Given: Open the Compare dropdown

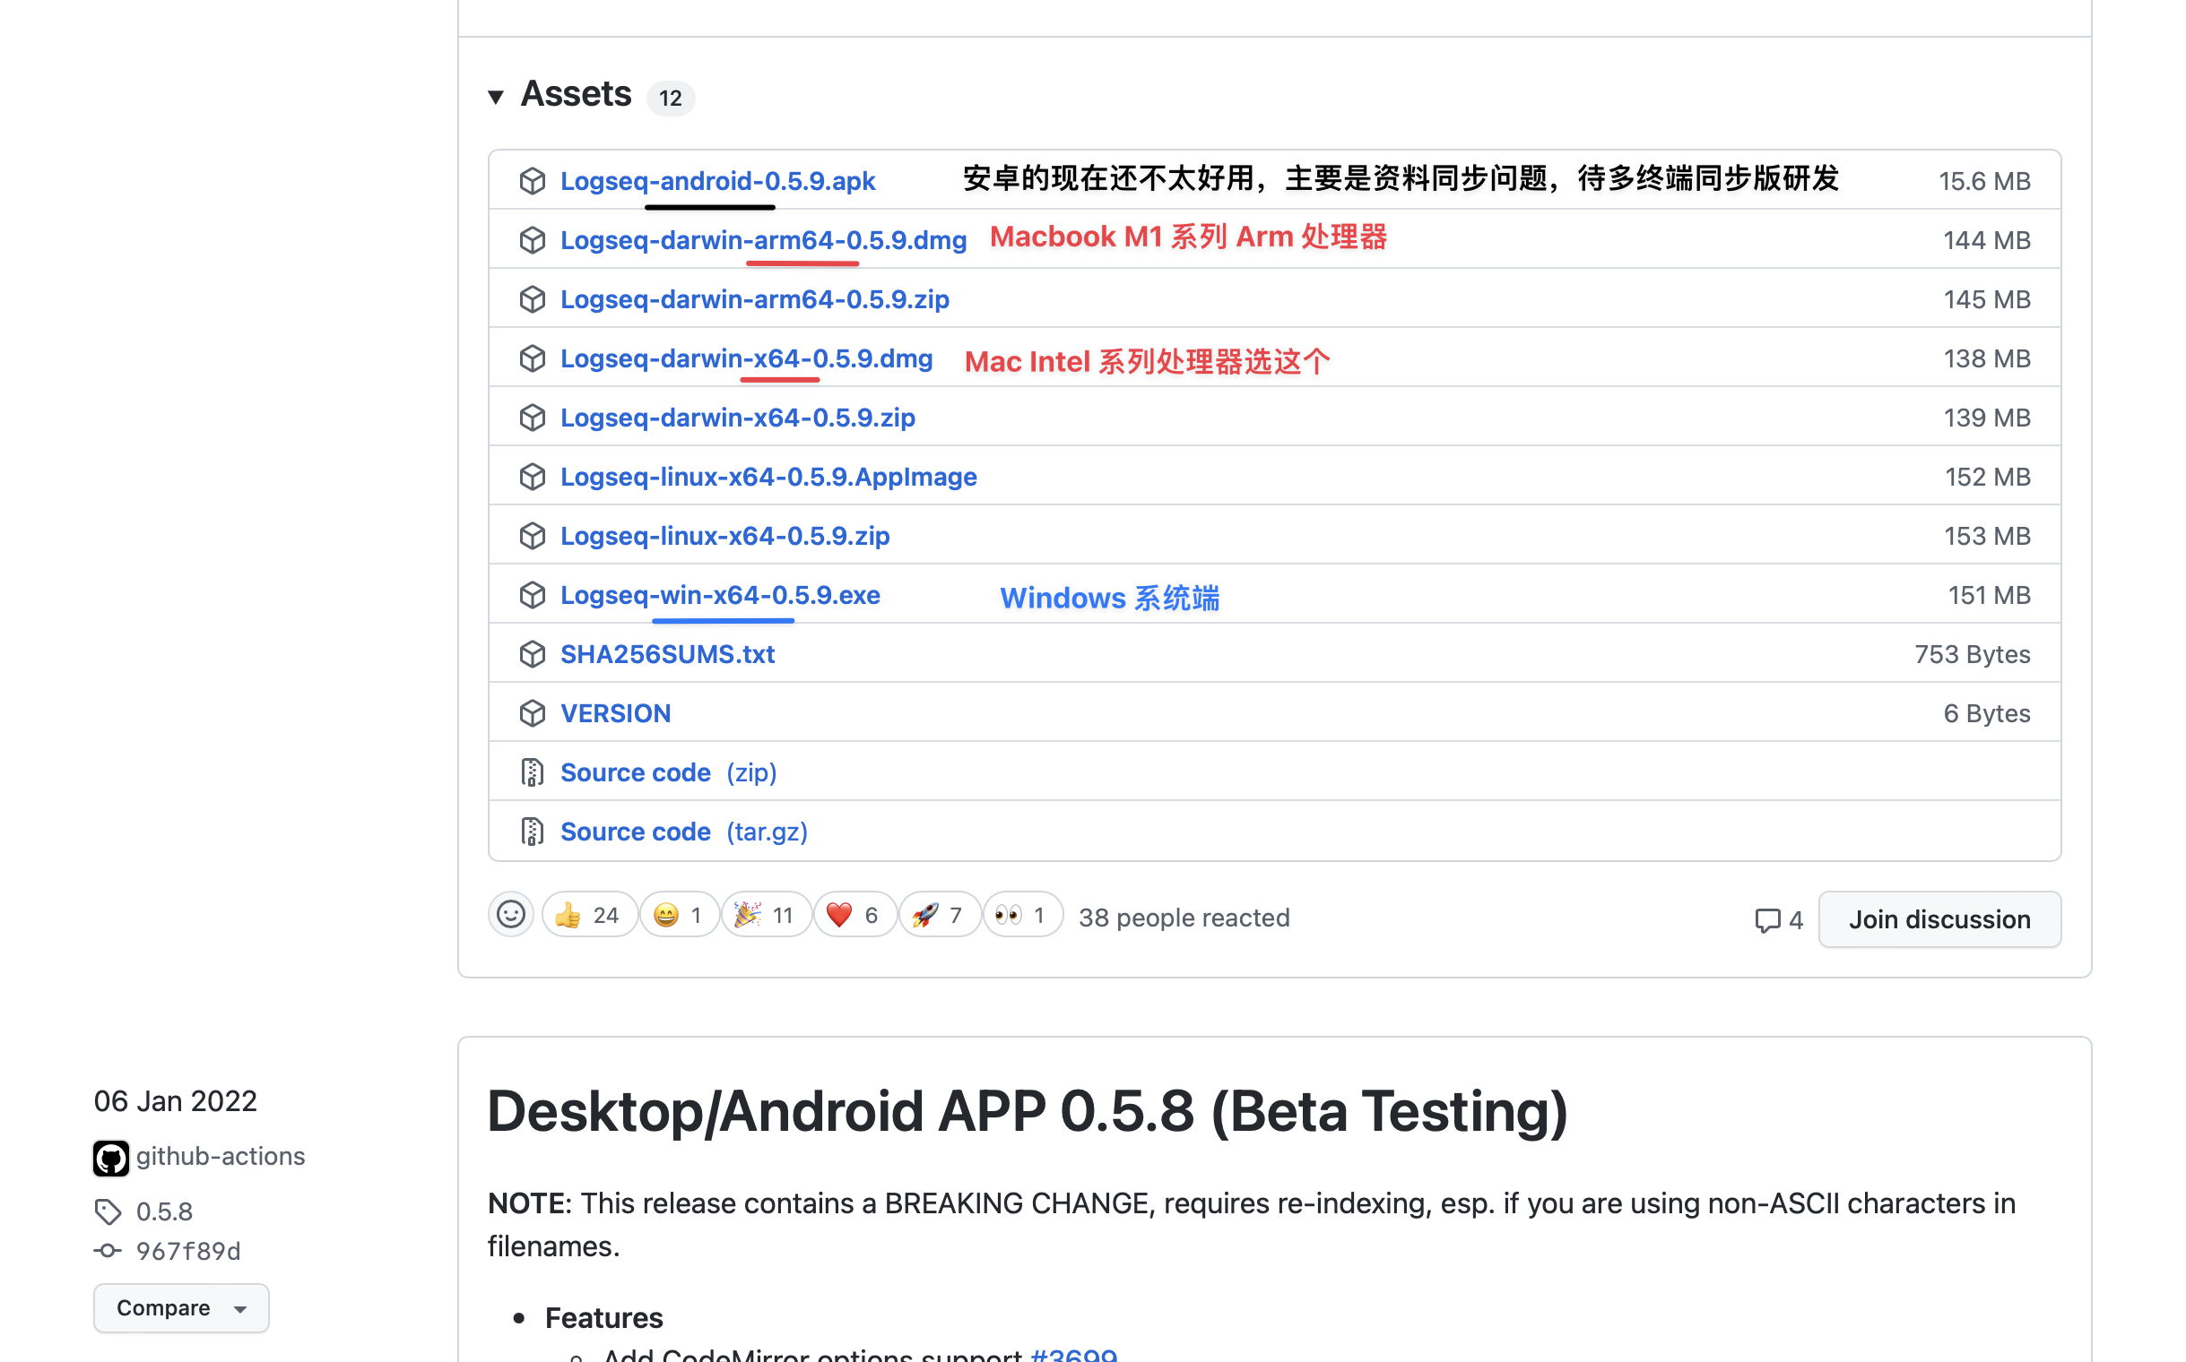Looking at the screenshot, I should (x=181, y=1308).
